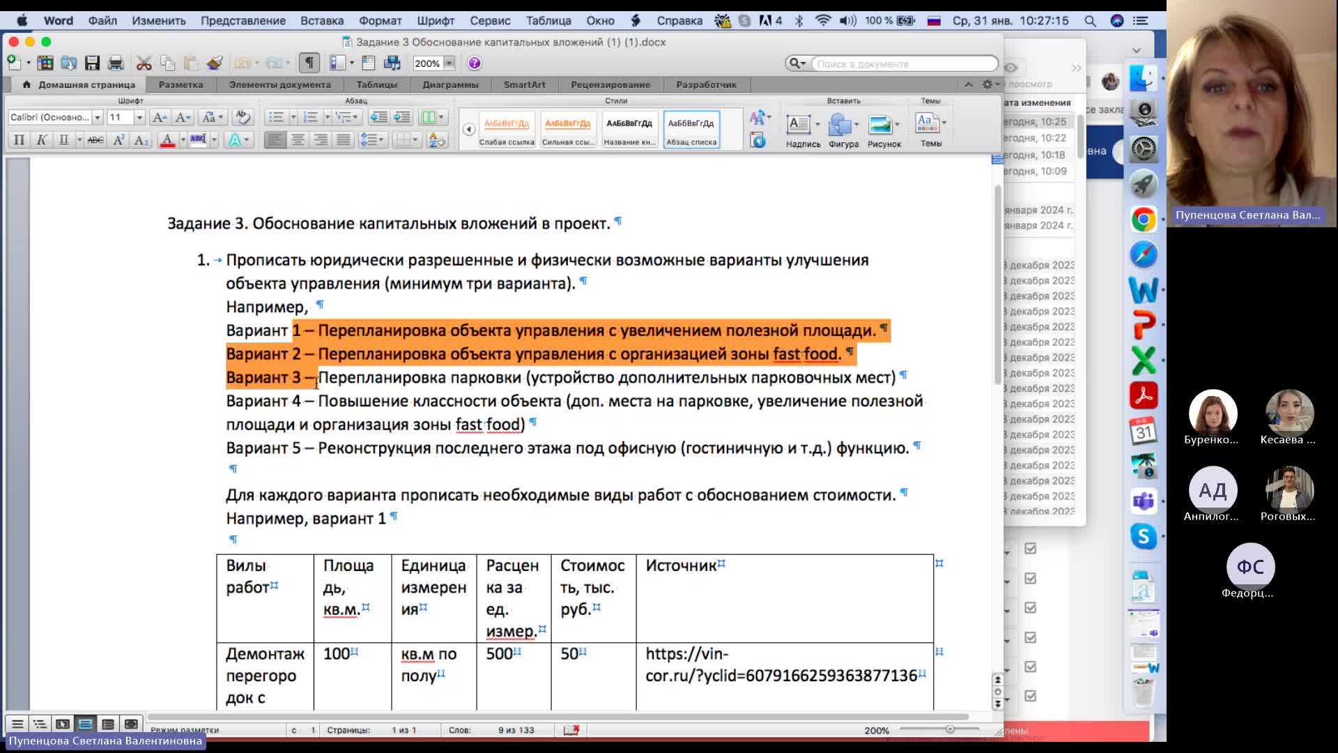The image size is (1338, 753).
Task: Sort text with the A-Z icon
Action: (x=437, y=140)
